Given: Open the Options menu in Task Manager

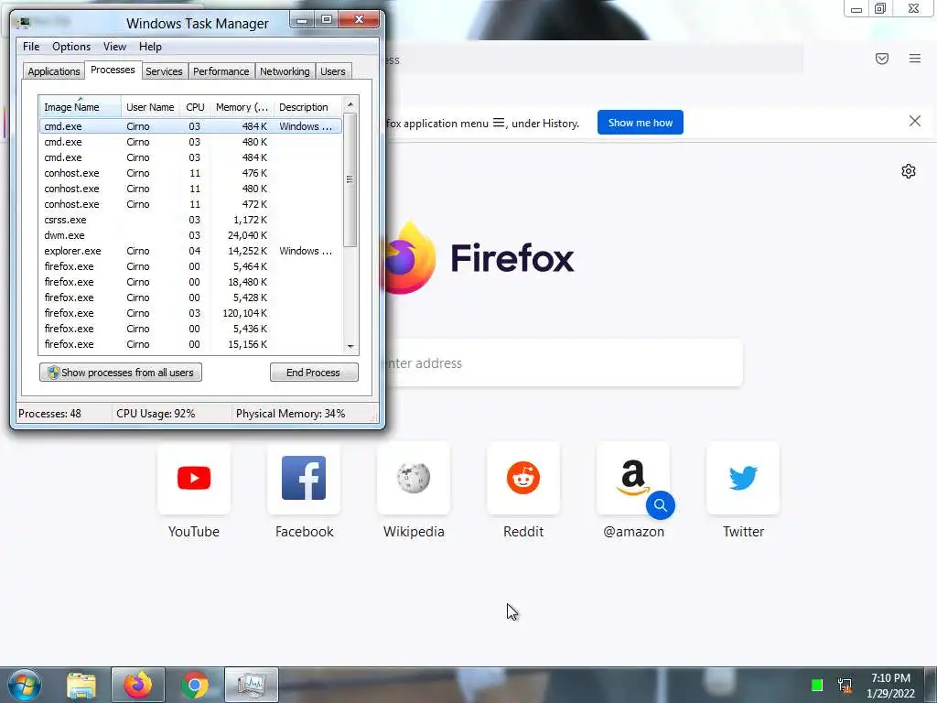Looking at the screenshot, I should 71,47.
